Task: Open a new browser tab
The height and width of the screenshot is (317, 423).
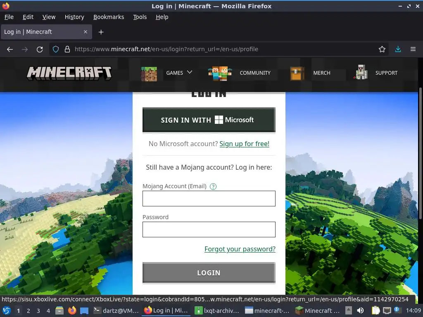Action: click(x=101, y=32)
